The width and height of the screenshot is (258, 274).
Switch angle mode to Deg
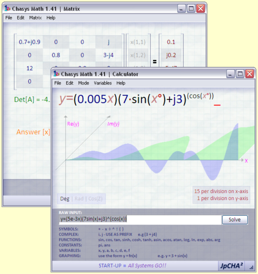point(65,199)
